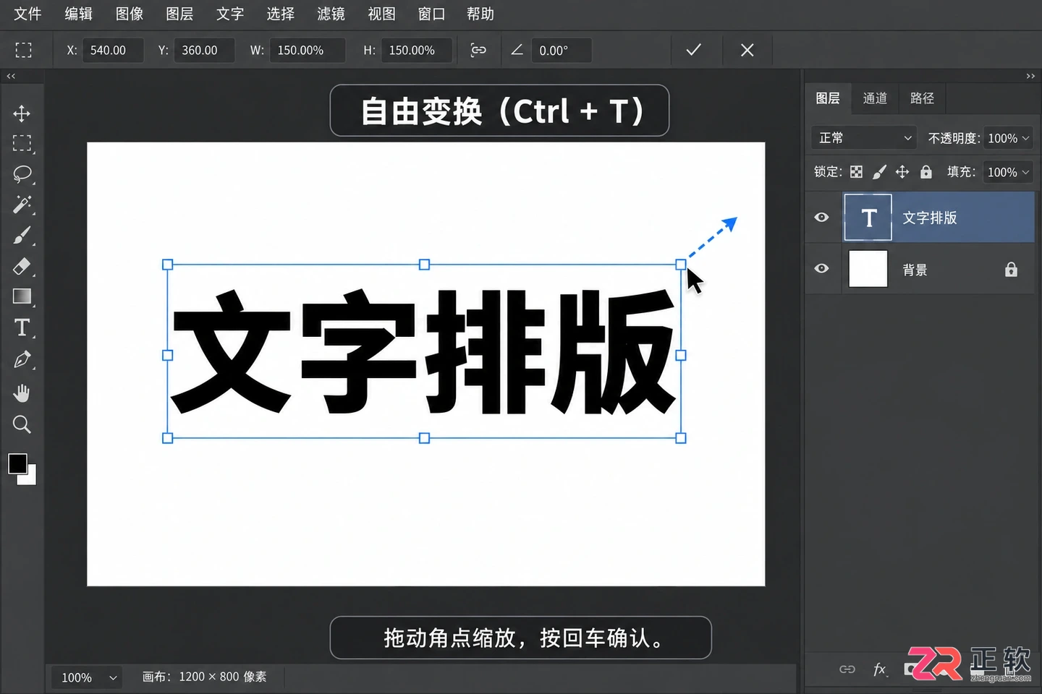Click the background white color swatch
This screenshot has width=1042, height=694.
click(x=30, y=479)
